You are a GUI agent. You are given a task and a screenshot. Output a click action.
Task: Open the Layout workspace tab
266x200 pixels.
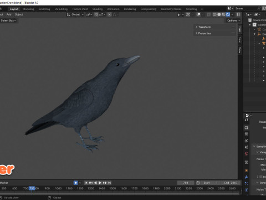click(14, 9)
